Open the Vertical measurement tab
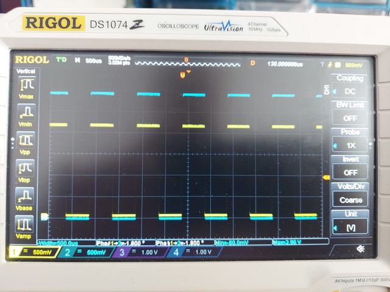Viewport: 390px width, 292px height. click(x=26, y=71)
